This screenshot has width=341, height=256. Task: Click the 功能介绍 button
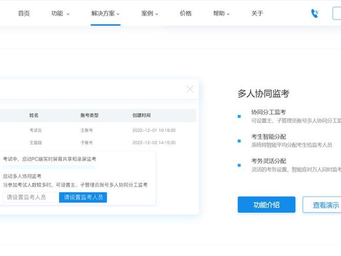click(266, 205)
